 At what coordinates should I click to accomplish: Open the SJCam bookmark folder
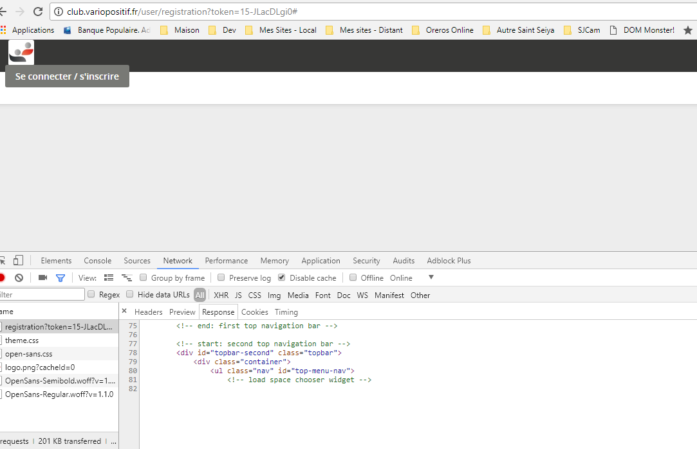[582, 30]
